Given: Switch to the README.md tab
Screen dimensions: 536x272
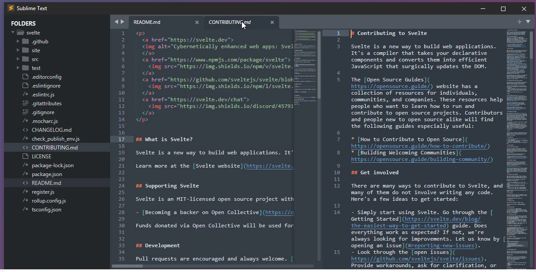Looking at the screenshot, I should 147,22.
